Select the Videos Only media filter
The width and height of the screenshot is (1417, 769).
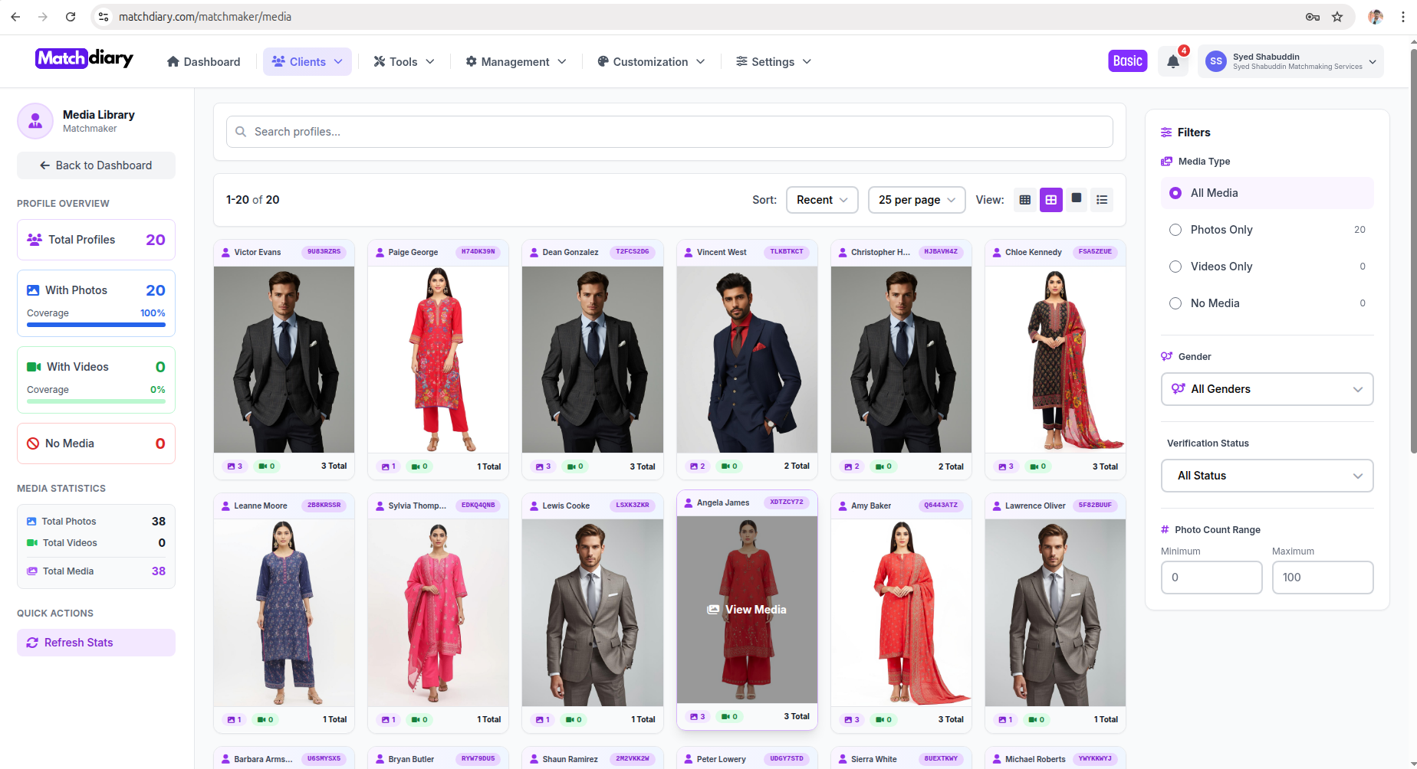[1175, 267]
